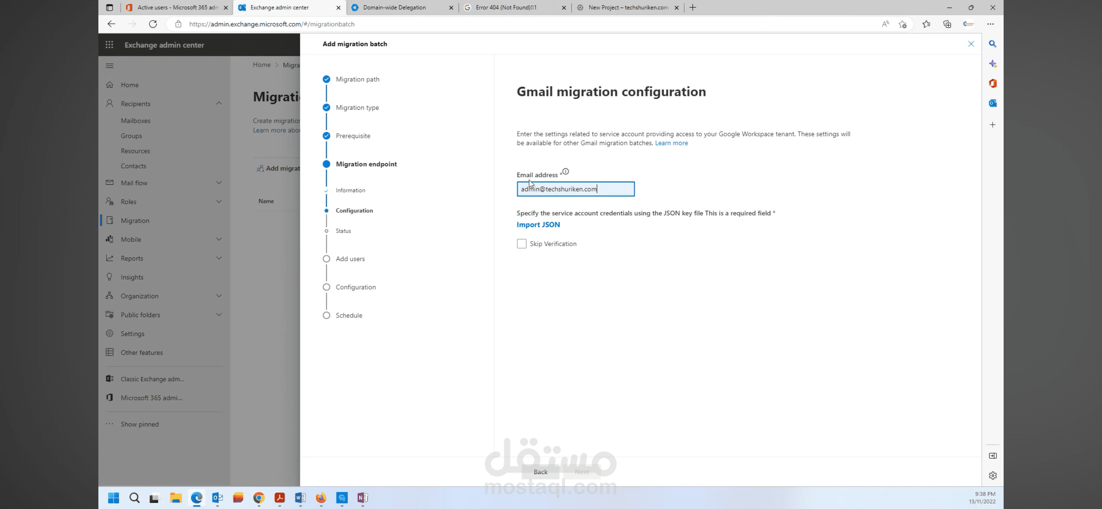Viewport: 1102px width, 509px height.
Task: Open Microsoft 365 admin center link
Action: click(152, 398)
